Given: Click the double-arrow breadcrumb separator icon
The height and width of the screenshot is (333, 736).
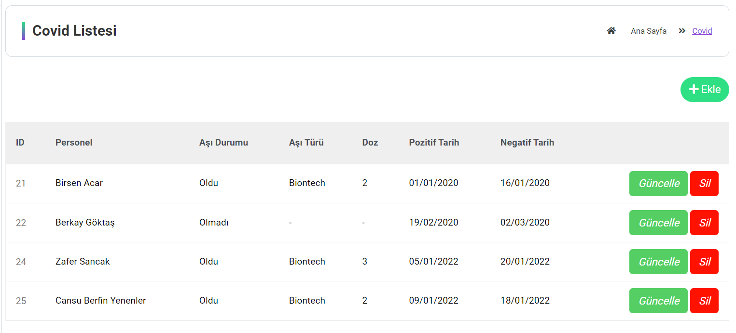Looking at the screenshot, I should tap(681, 30).
